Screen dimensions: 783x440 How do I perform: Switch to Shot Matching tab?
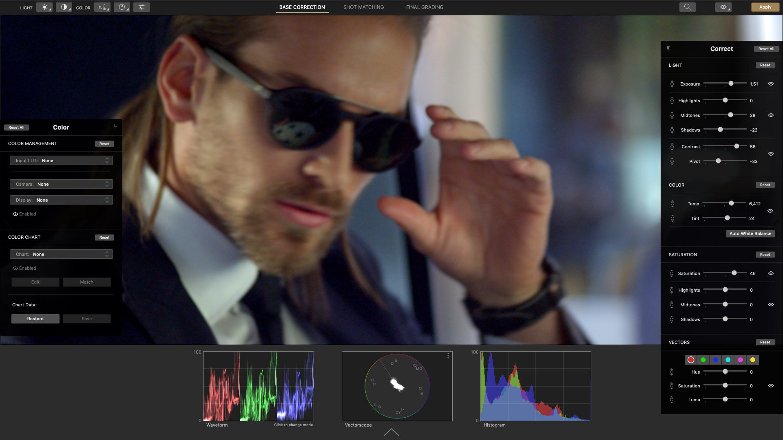point(363,7)
